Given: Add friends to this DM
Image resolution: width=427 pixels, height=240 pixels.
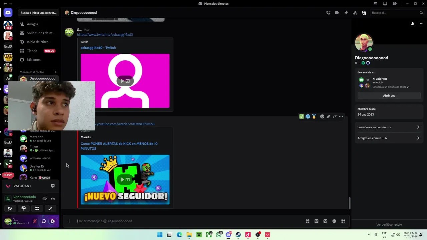Looking at the screenshot, I should (355, 13).
